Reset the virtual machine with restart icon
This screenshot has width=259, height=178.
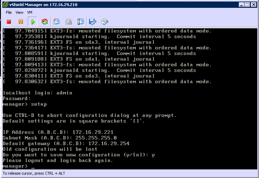[x=45, y=21]
